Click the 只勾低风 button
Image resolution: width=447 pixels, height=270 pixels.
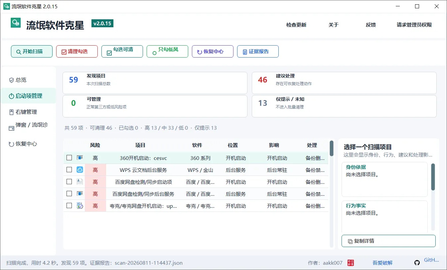(167, 52)
